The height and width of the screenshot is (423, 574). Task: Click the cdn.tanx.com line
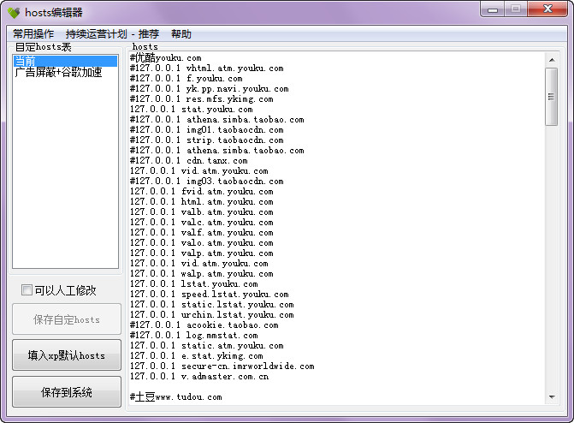[x=189, y=160]
